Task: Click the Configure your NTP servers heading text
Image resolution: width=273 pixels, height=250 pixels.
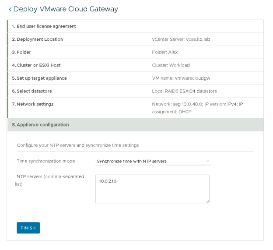Action: pos(78,145)
